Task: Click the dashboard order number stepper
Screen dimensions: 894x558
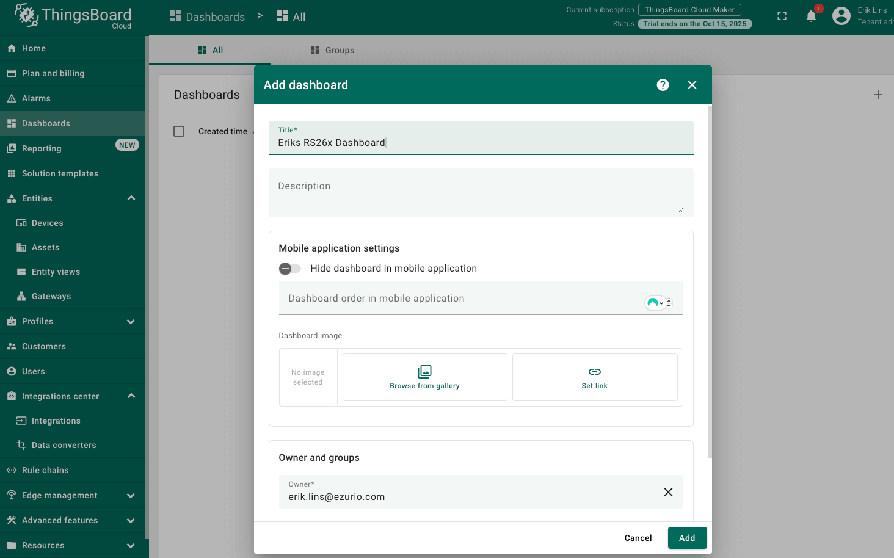Action: (669, 303)
